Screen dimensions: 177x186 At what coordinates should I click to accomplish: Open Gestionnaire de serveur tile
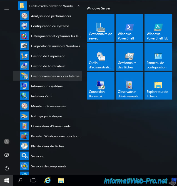point(101,28)
